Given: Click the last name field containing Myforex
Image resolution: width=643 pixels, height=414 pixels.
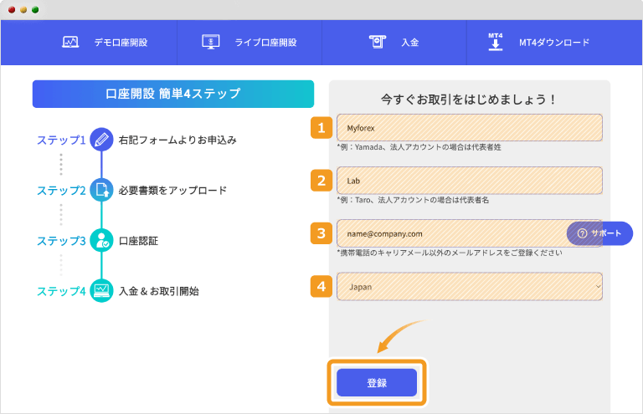Looking at the screenshot, I should (469, 128).
